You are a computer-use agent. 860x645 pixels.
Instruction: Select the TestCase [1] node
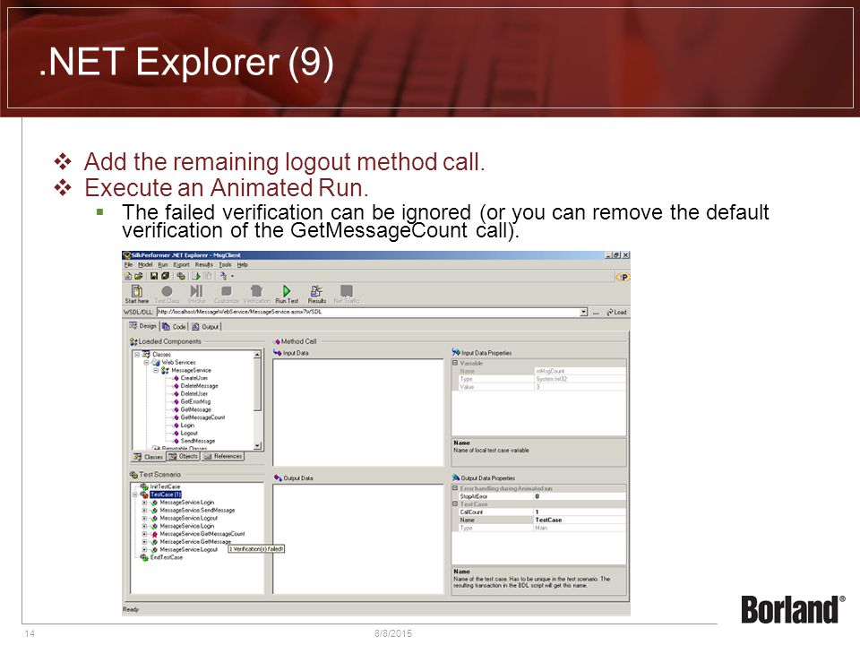[166, 494]
